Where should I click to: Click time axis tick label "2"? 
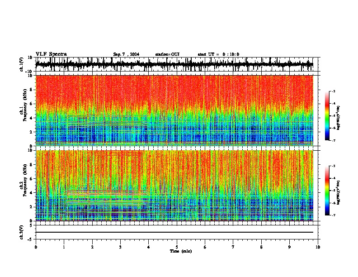click(92, 247)
